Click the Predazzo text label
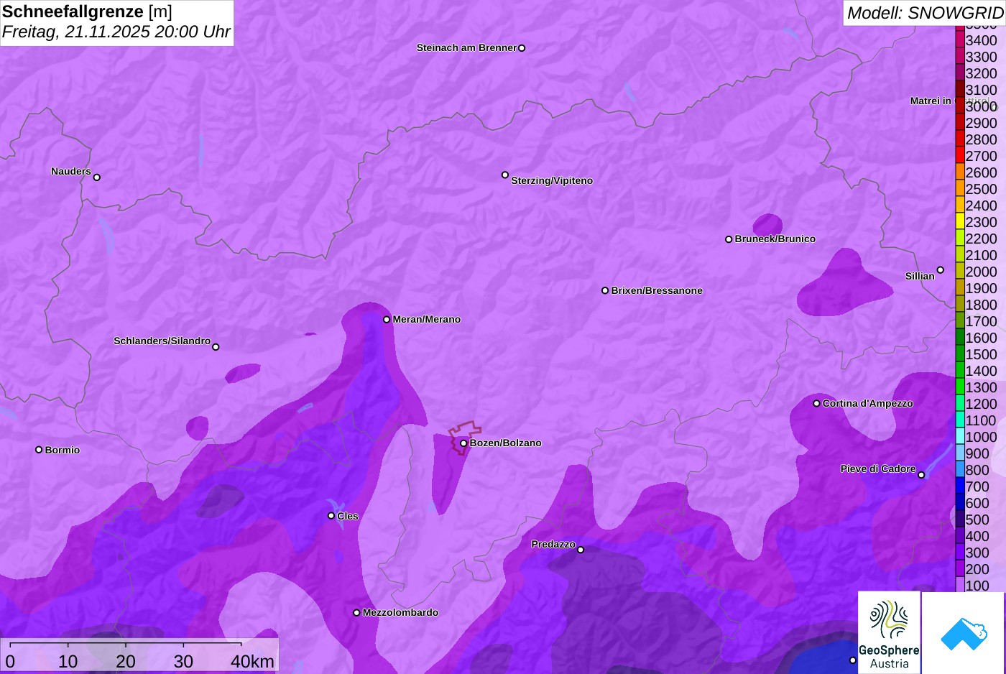 click(553, 545)
